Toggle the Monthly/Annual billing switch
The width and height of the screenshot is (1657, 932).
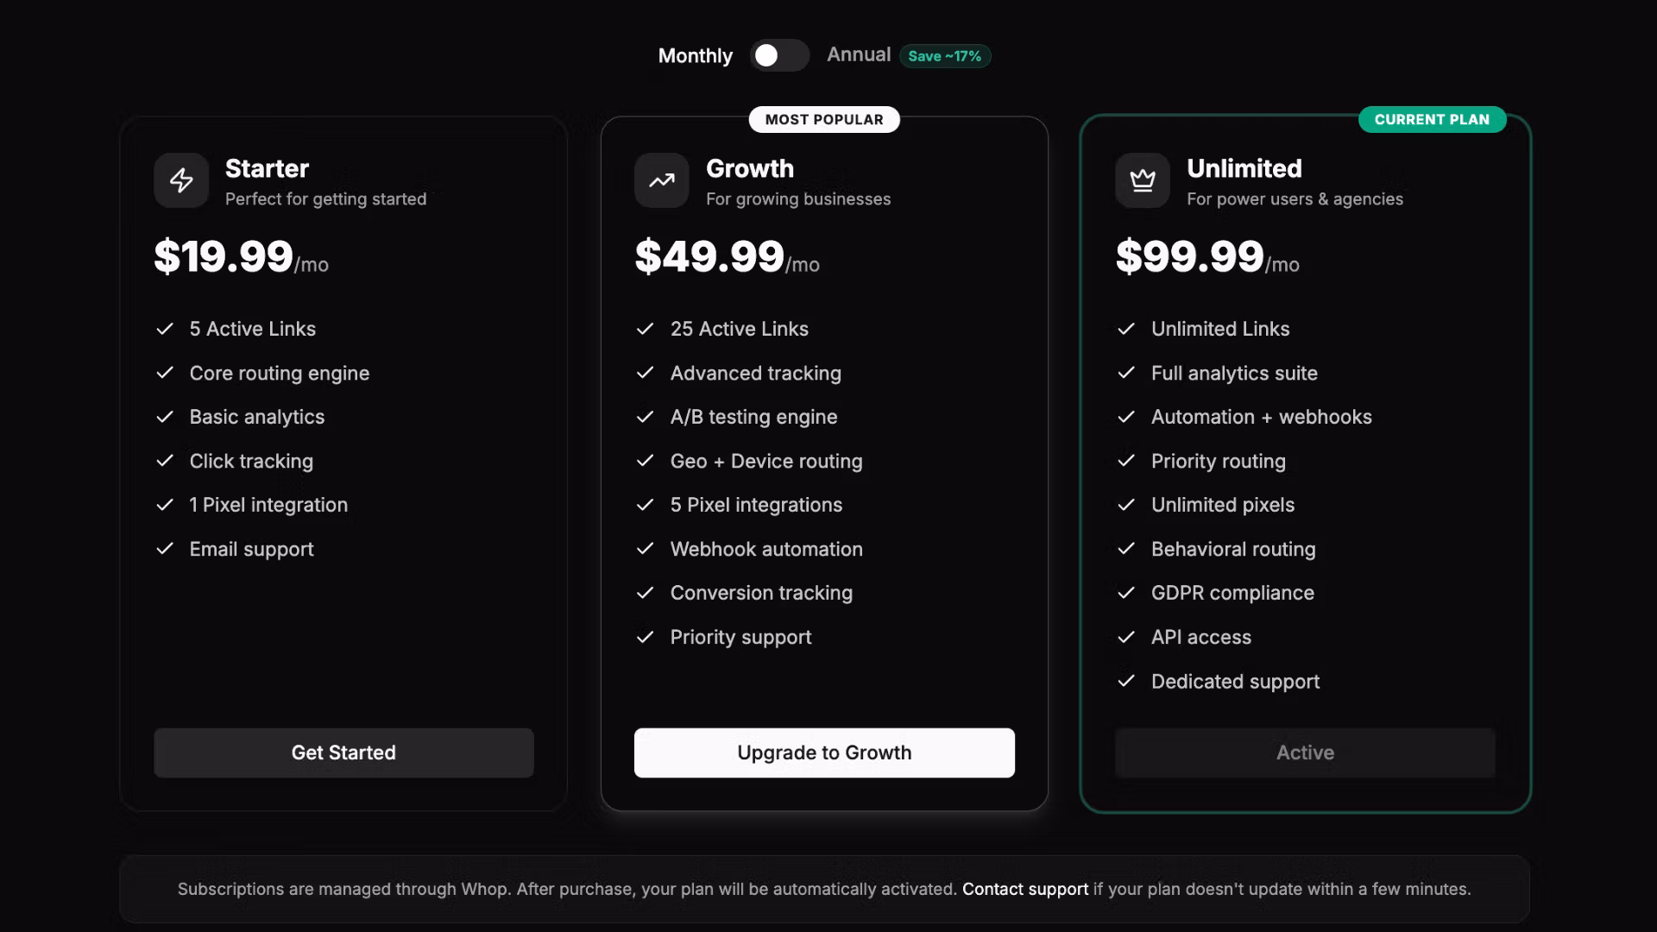tap(779, 55)
